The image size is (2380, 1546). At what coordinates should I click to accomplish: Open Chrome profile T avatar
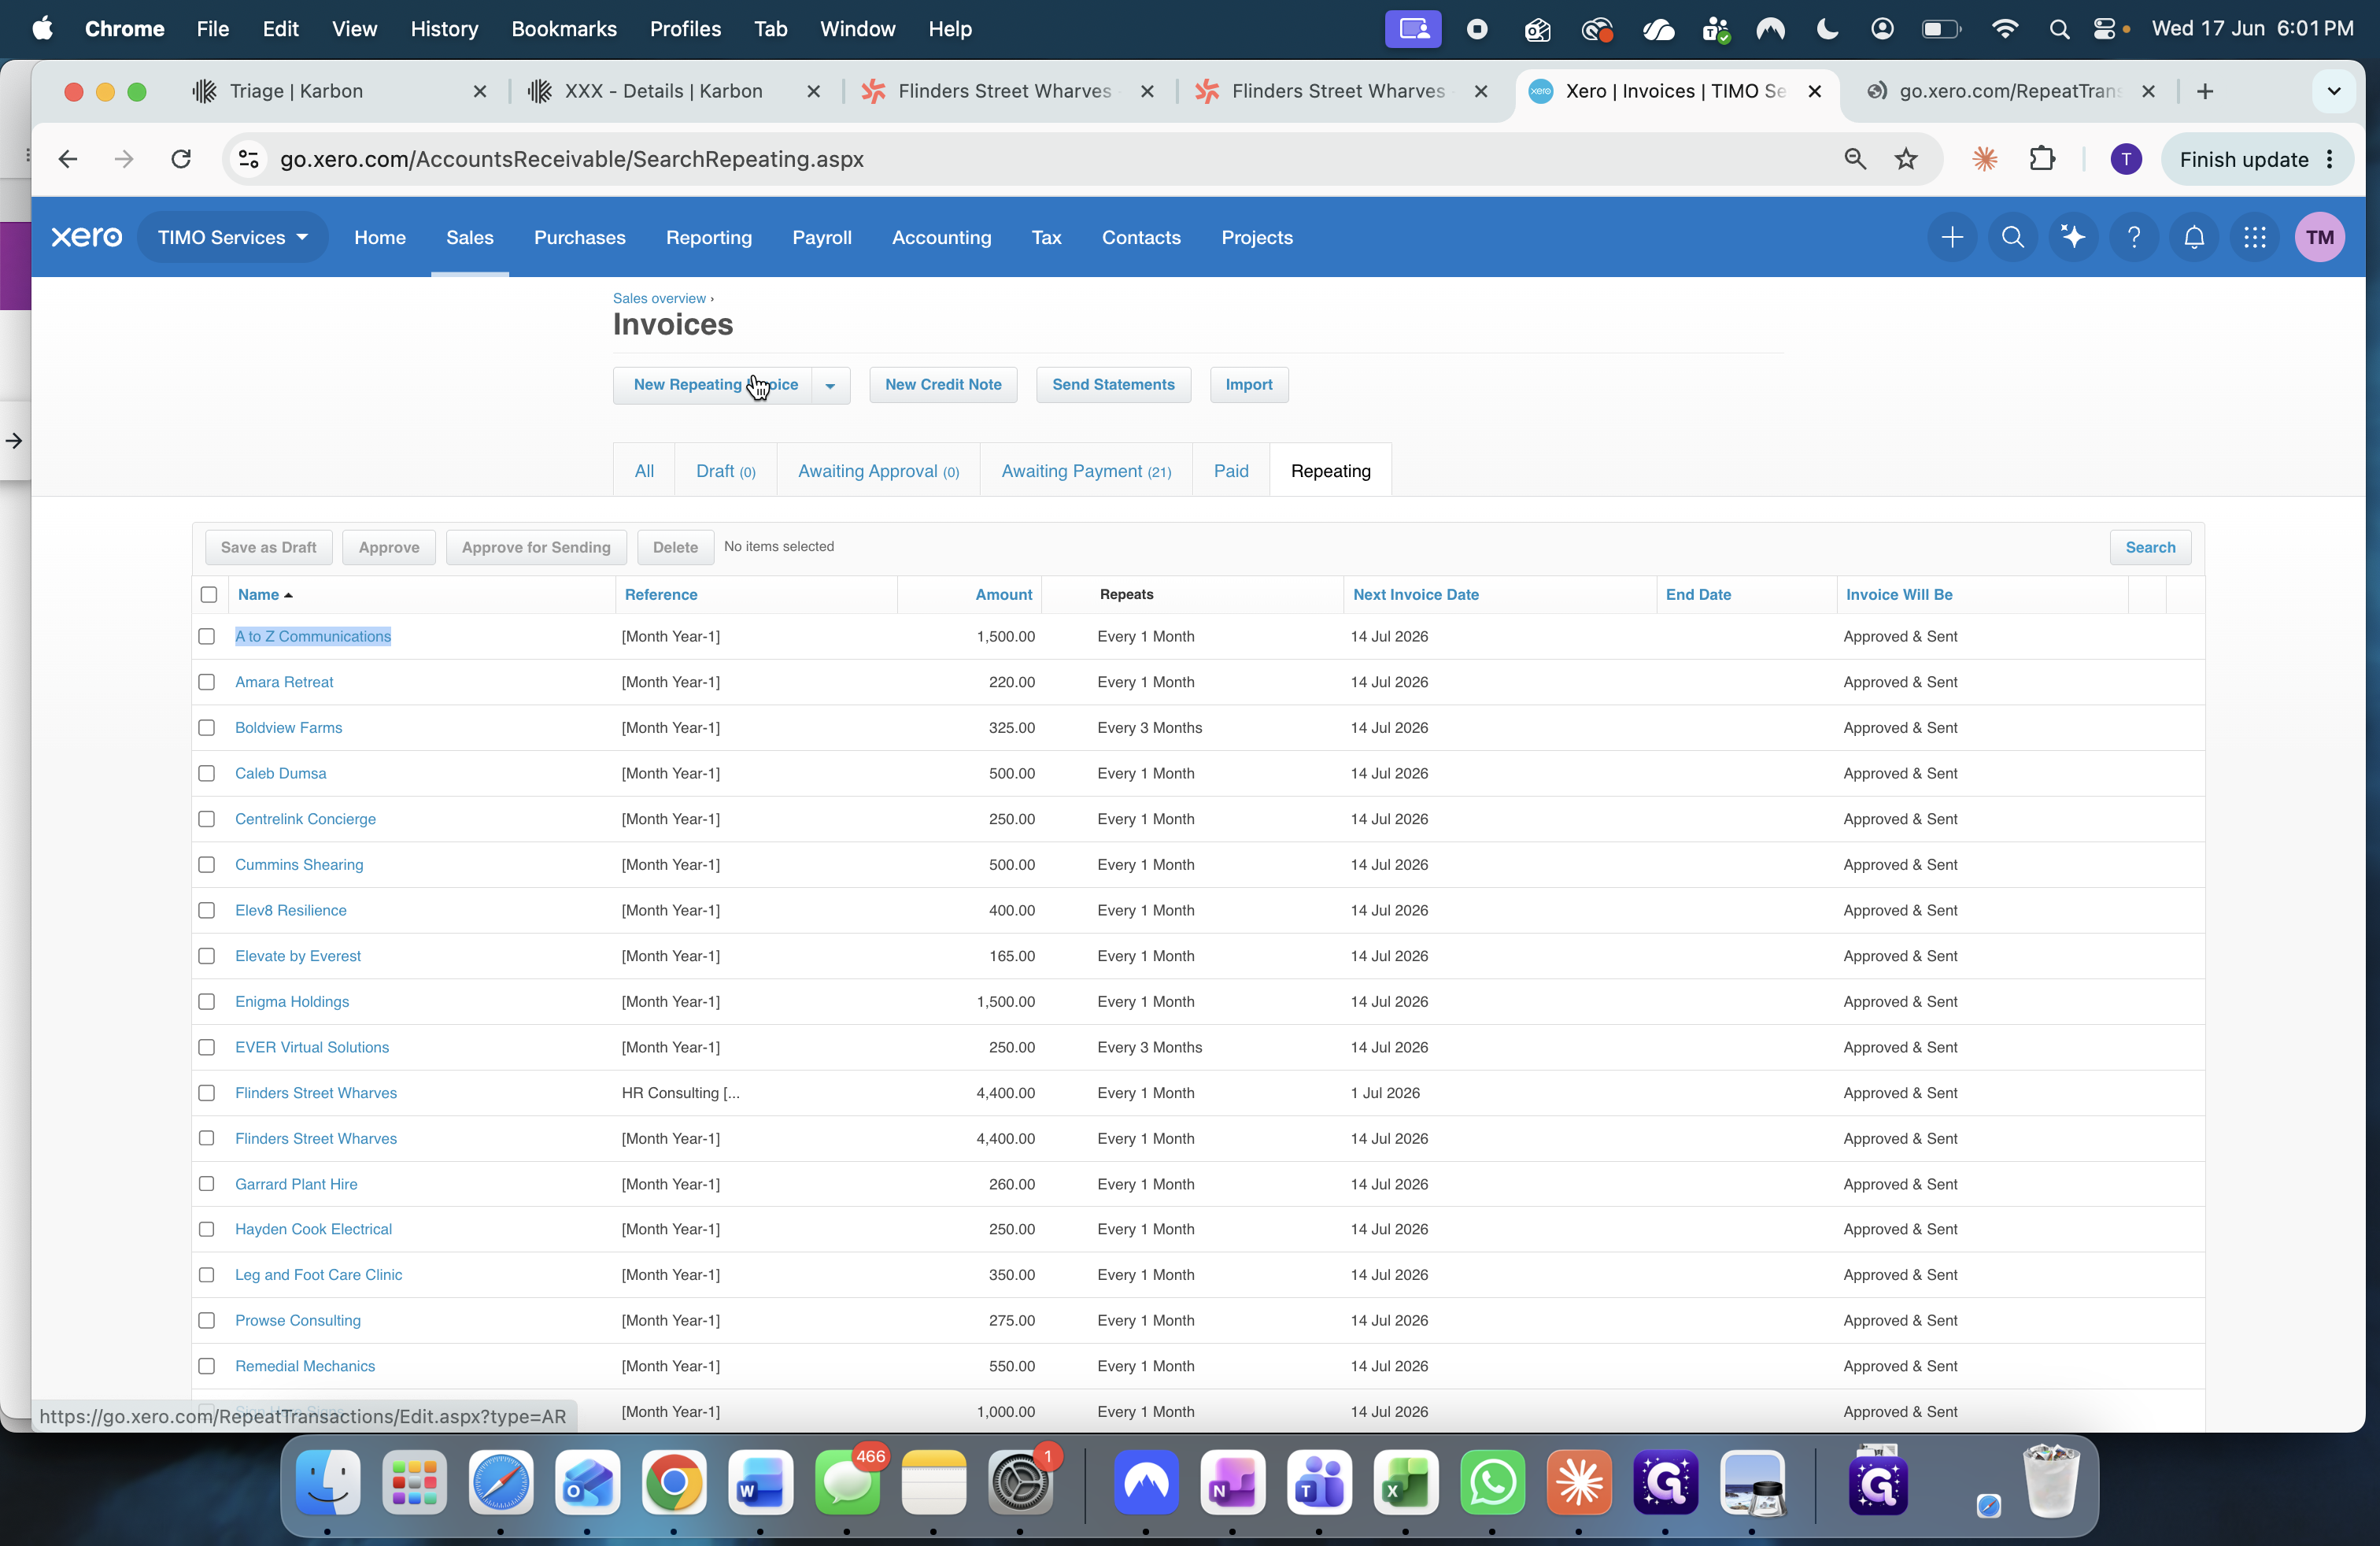click(2126, 159)
